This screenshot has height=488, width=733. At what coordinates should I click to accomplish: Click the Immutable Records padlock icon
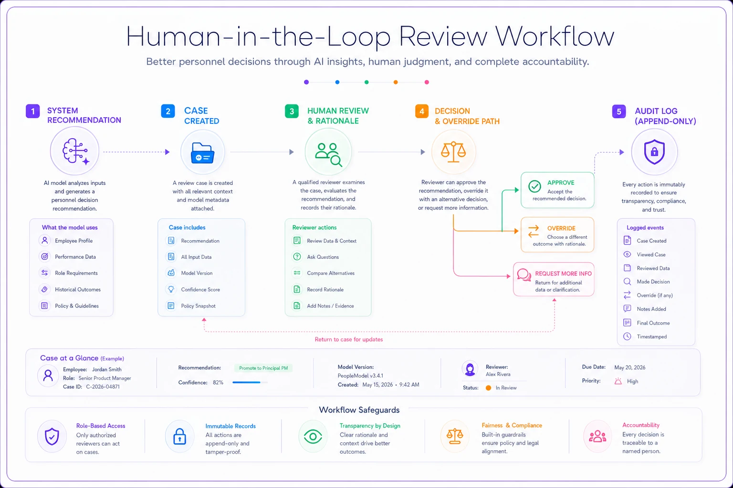(x=179, y=436)
